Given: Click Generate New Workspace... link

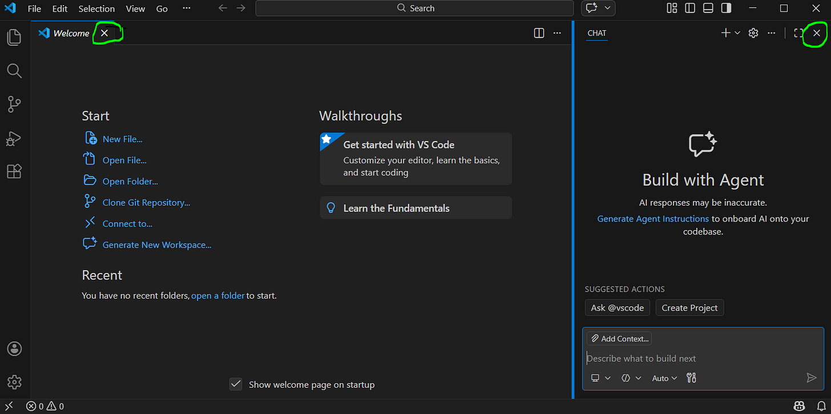Looking at the screenshot, I should pos(157,245).
